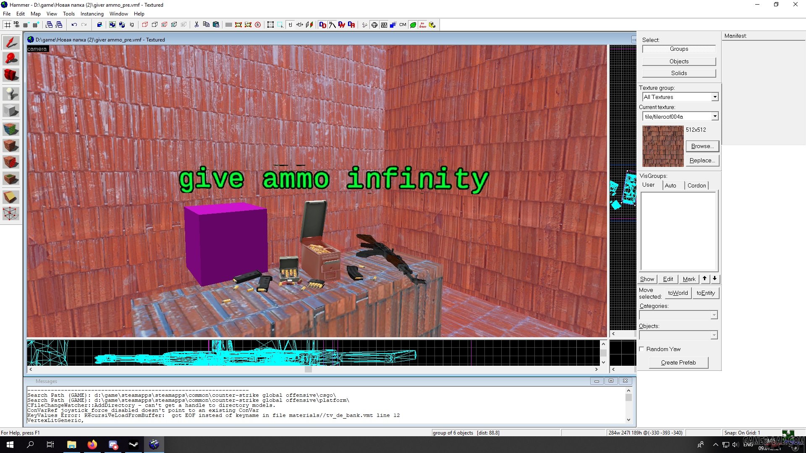Click the Undo arrow
Viewport: 806px width, 453px height.
click(74, 25)
